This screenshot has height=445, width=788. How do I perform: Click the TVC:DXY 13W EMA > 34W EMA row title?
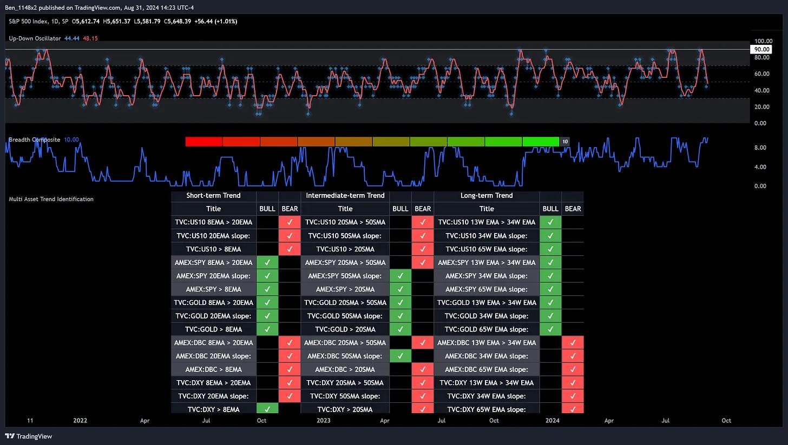[x=486, y=382]
